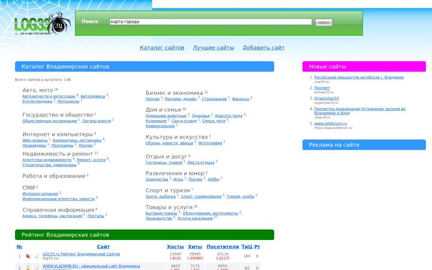Open Расписание маршрутов автобусов г. Владимир link
This screenshot has height=270, width=432.
coord(359,77)
